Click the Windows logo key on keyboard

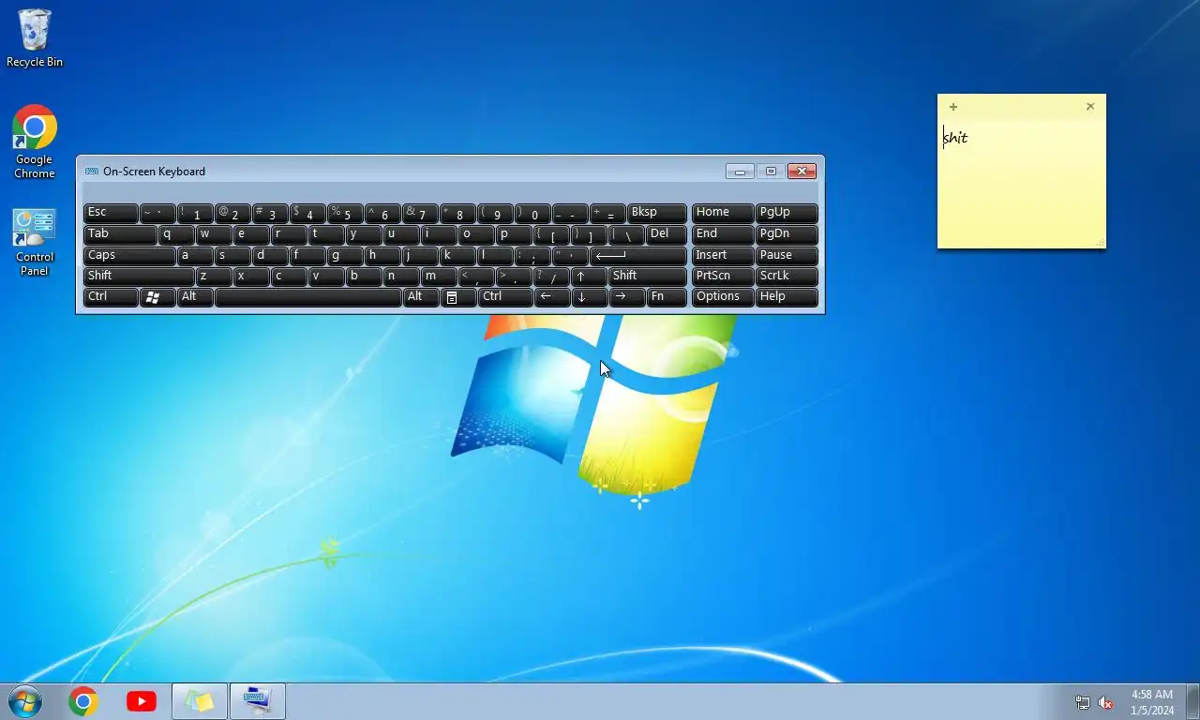tap(157, 297)
